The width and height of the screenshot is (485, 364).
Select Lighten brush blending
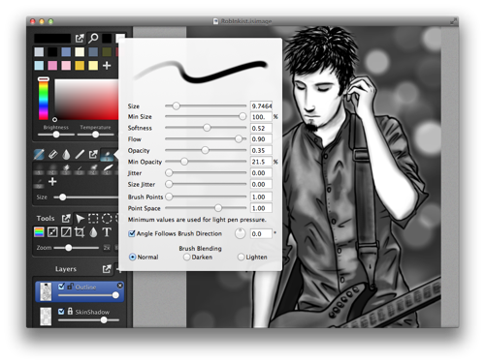[241, 258]
